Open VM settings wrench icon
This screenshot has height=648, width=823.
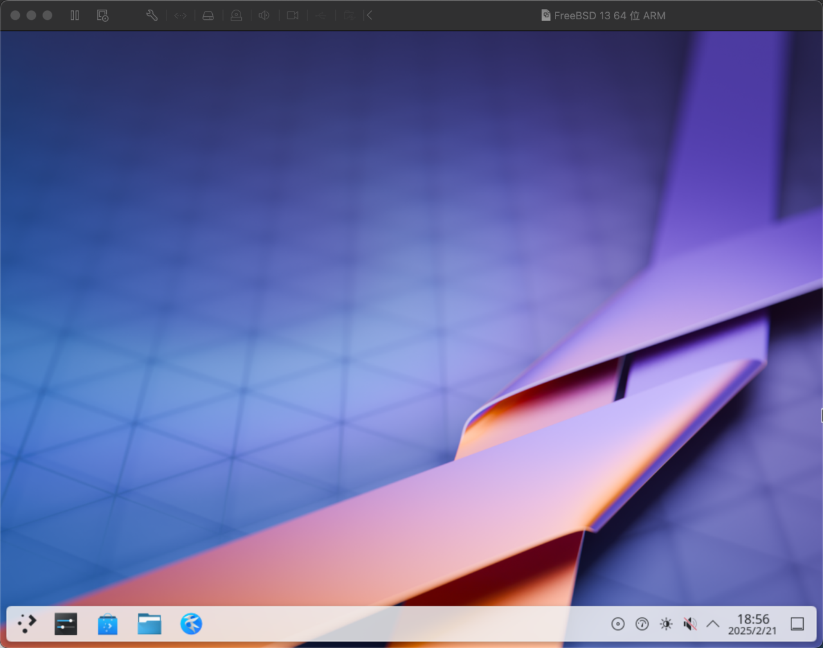click(152, 15)
